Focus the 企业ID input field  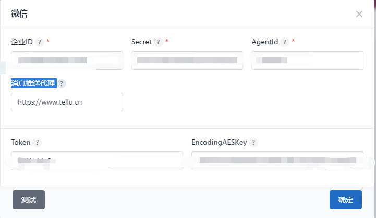pos(67,60)
